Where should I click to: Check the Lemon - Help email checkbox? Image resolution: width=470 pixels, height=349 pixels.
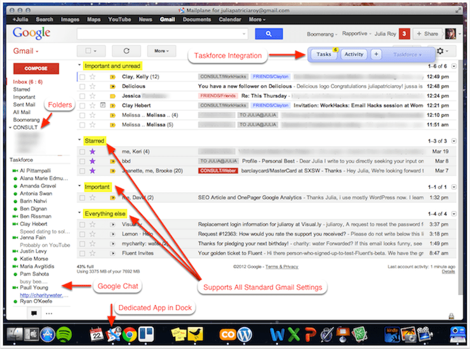[82, 234]
